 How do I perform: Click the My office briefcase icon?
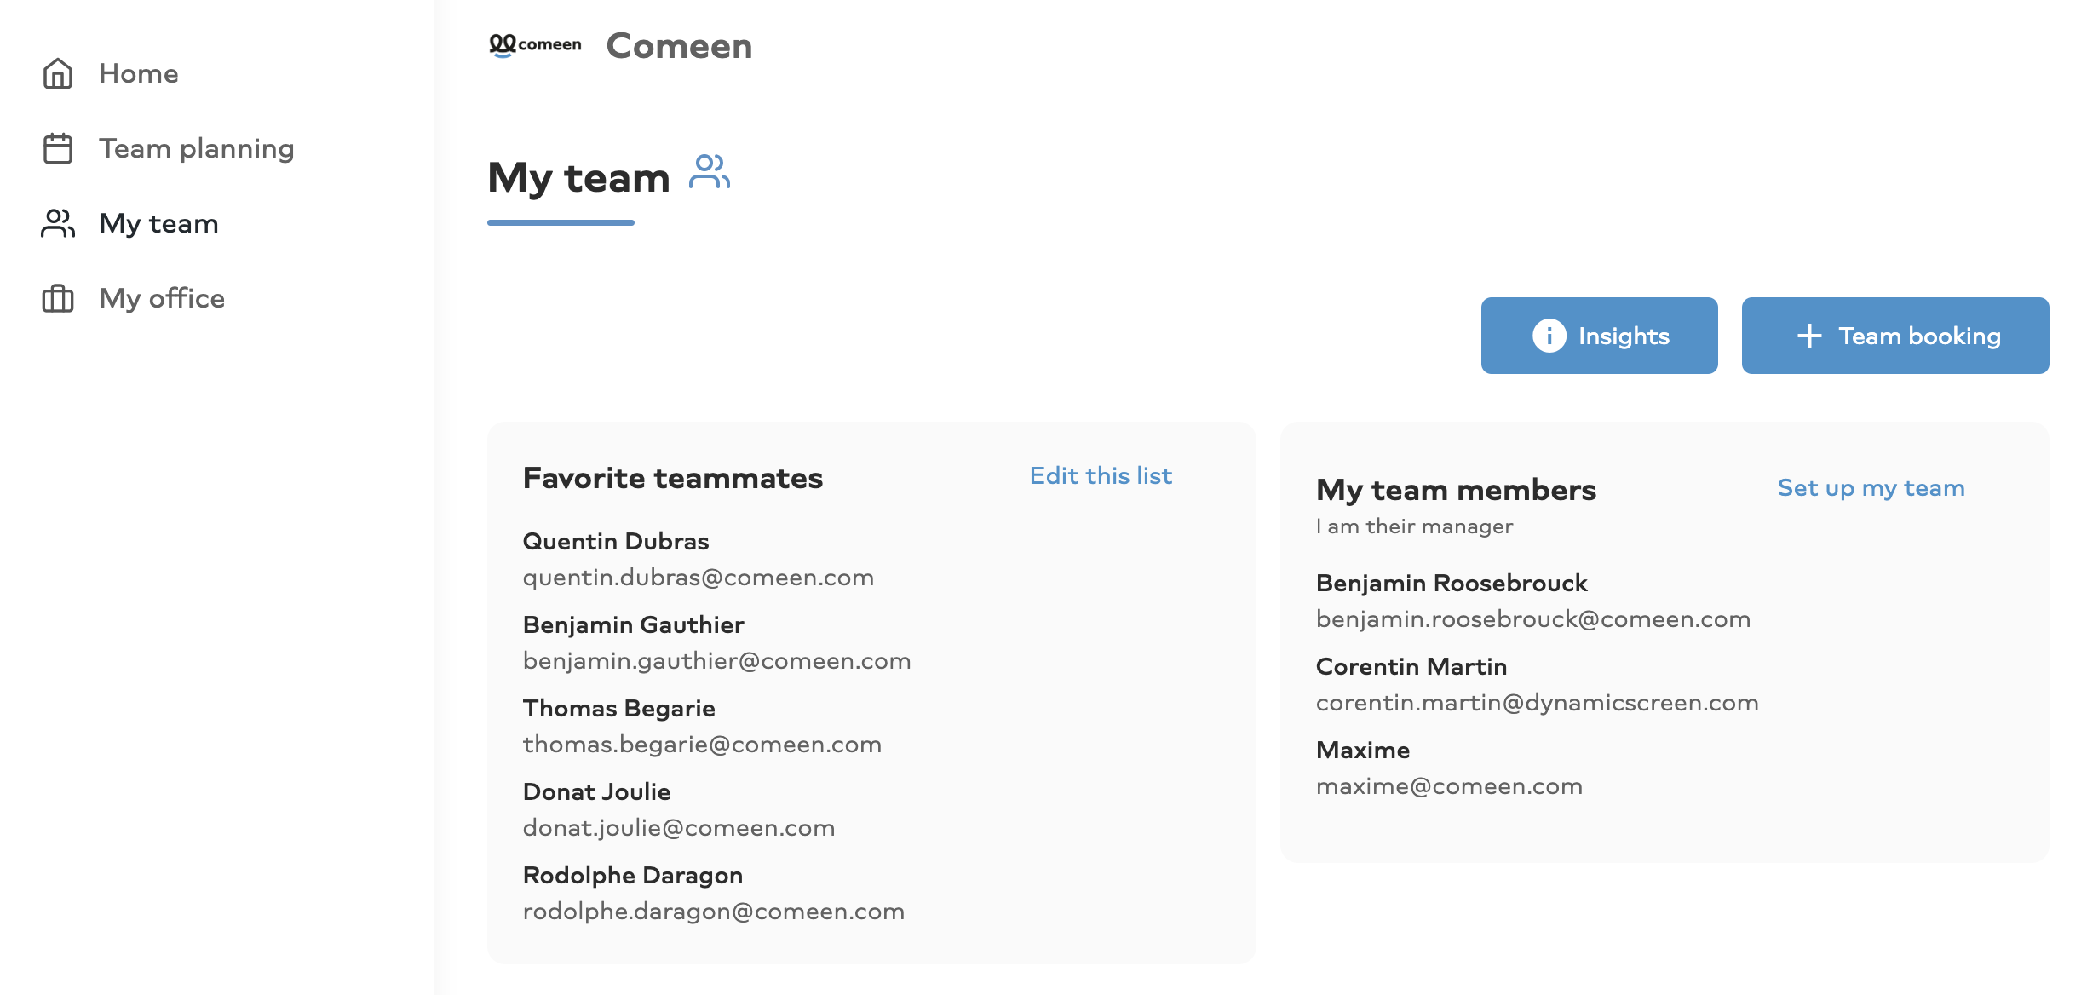[58, 298]
